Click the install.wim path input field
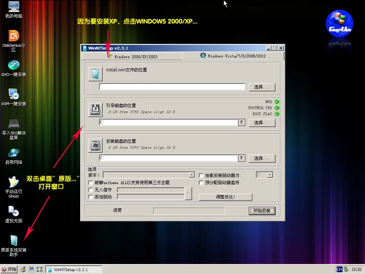Screen dimensions: 365x274 [x=172, y=87]
